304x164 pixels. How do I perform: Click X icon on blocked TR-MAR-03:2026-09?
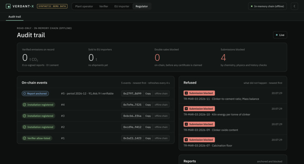[x=186, y=124]
